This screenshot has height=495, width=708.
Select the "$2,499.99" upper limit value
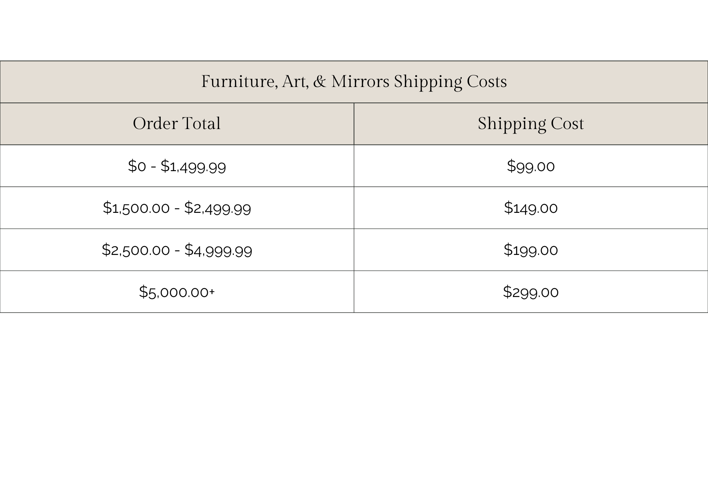pyautogui.click(x=218, y=208)
